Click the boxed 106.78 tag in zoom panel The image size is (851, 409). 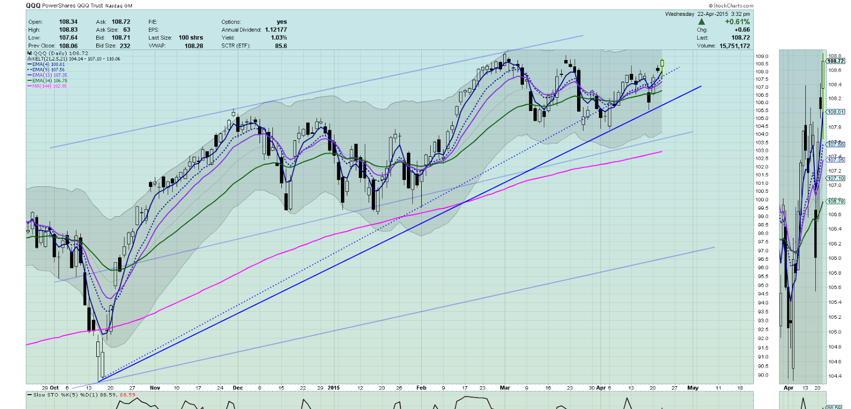tap(836, 201)
